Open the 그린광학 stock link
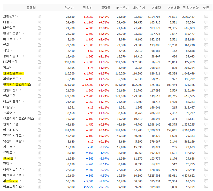213x191 pixels. [9, 16]
